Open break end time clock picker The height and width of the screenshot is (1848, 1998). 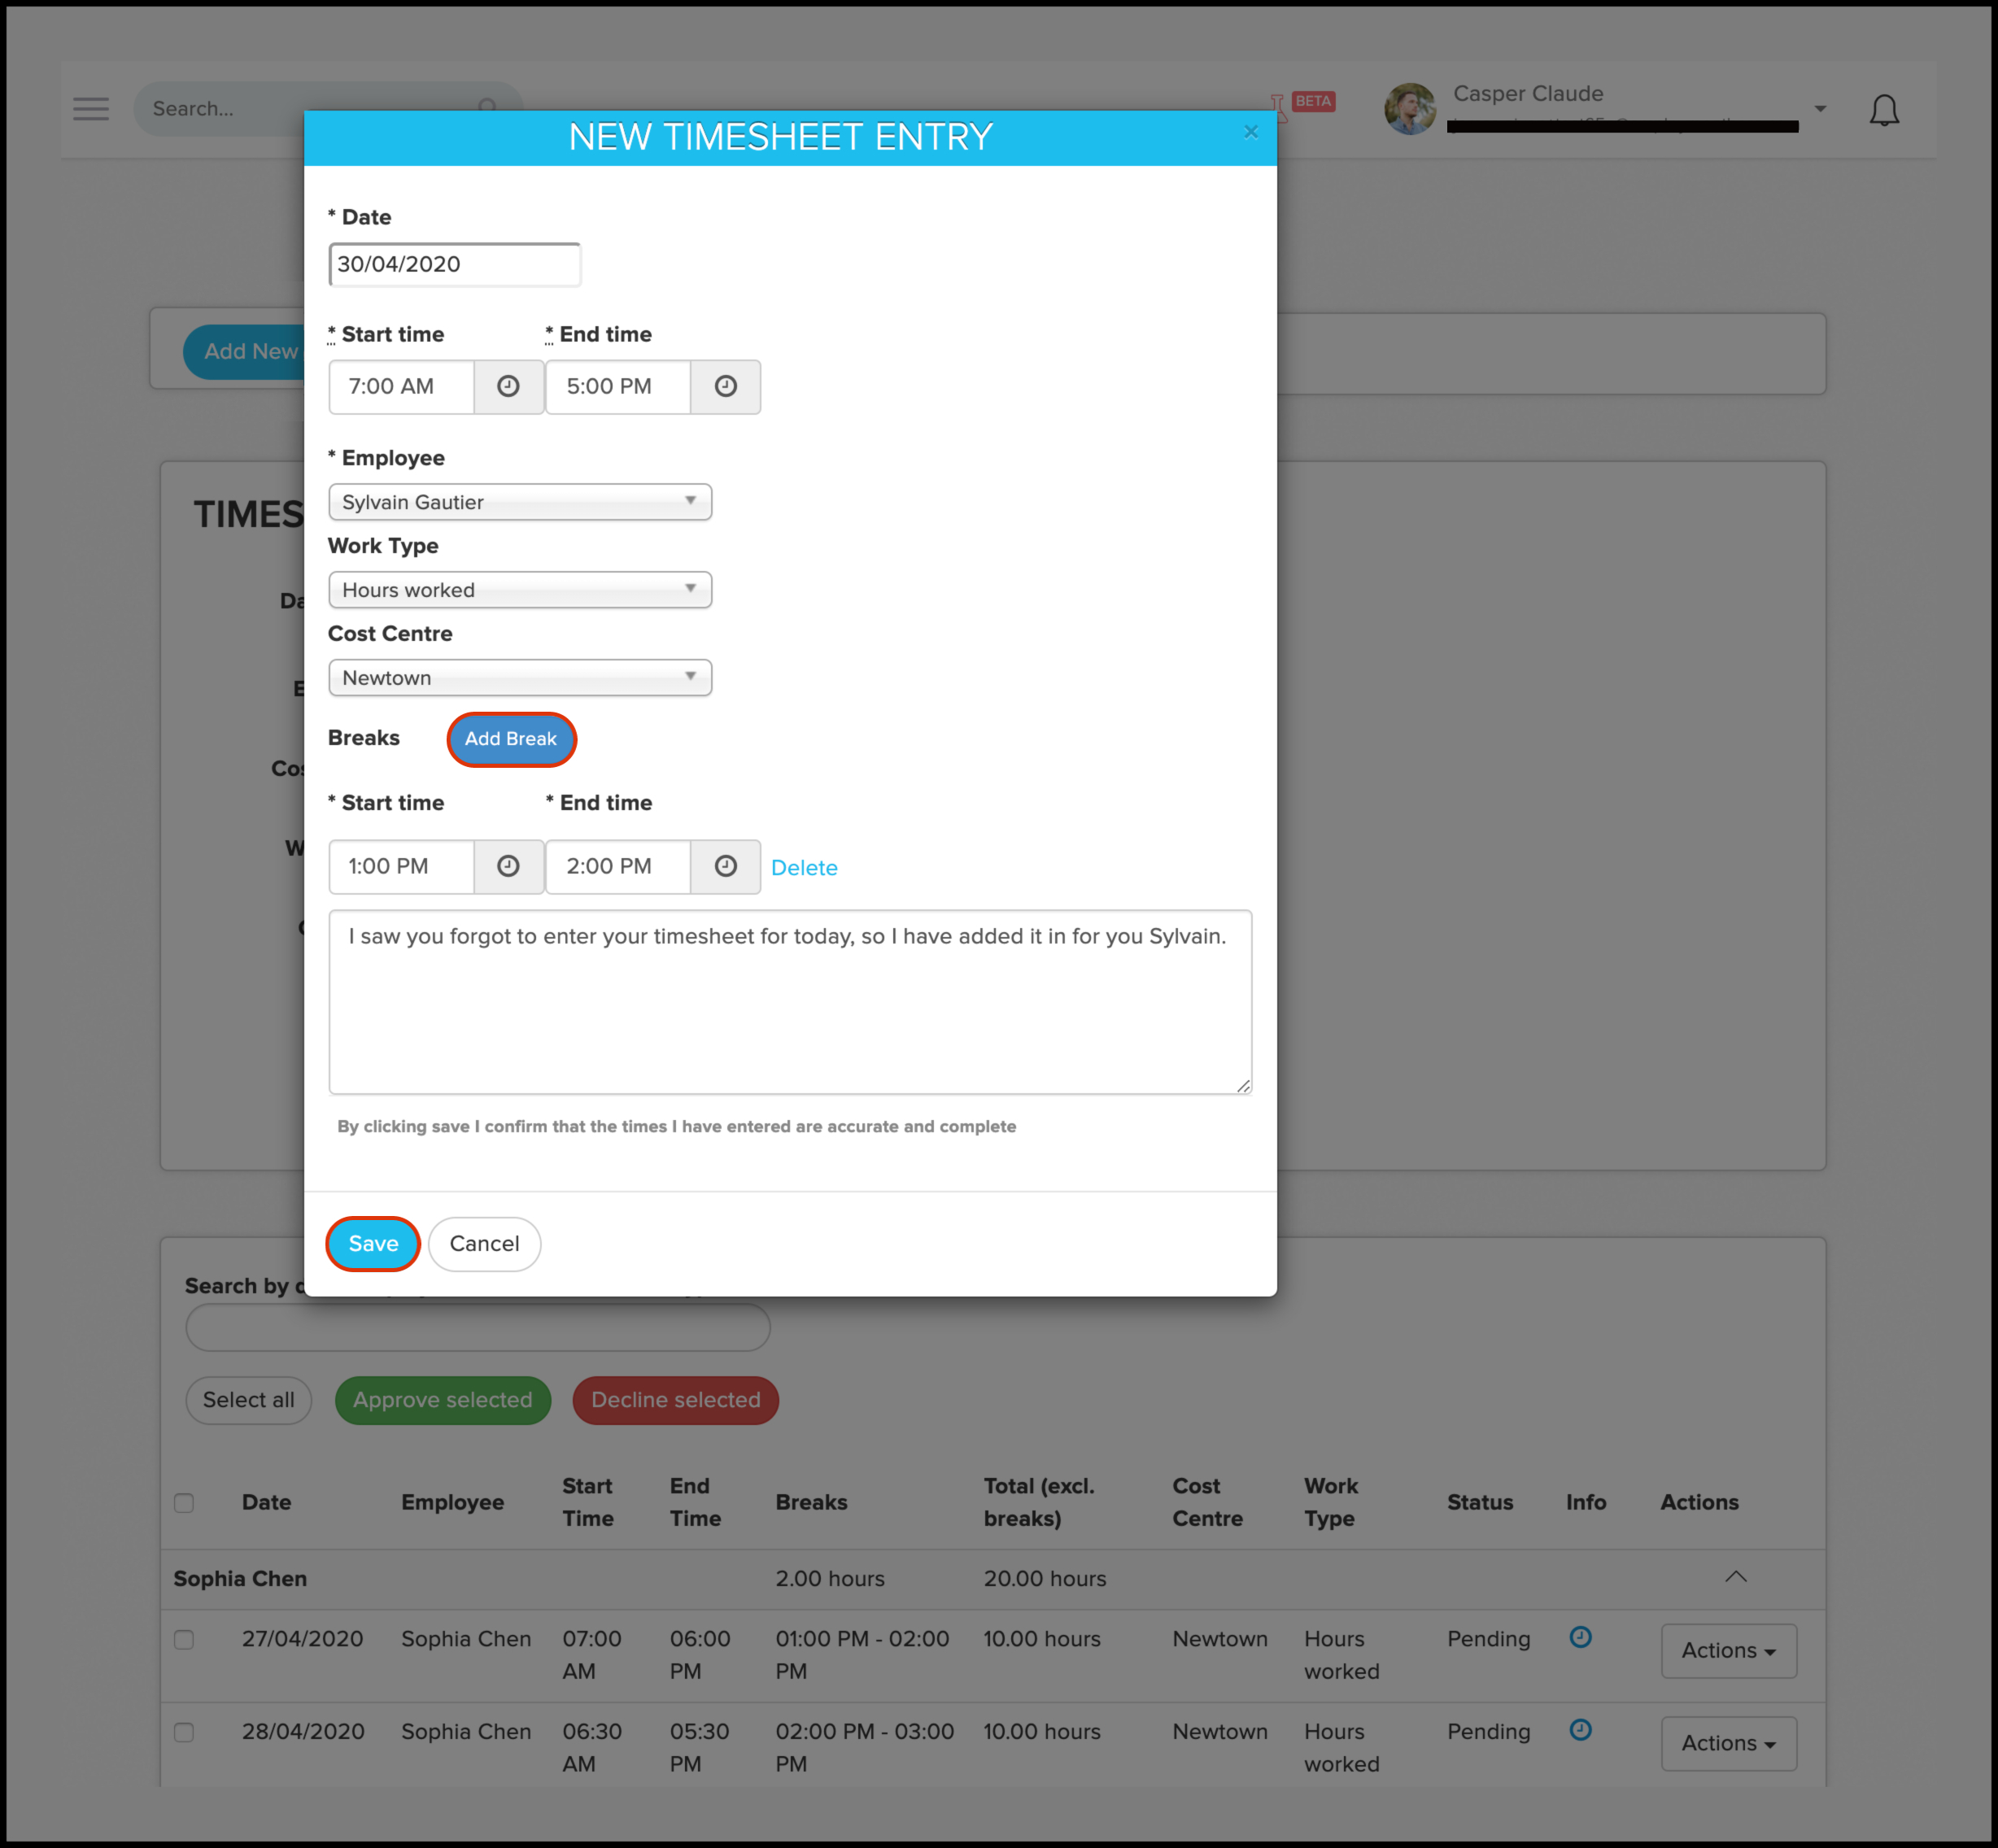coord(725,866)
